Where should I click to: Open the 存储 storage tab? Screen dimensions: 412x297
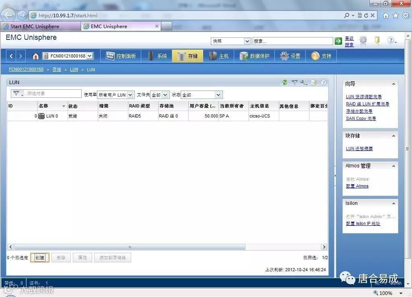click(x=187, y=56)
